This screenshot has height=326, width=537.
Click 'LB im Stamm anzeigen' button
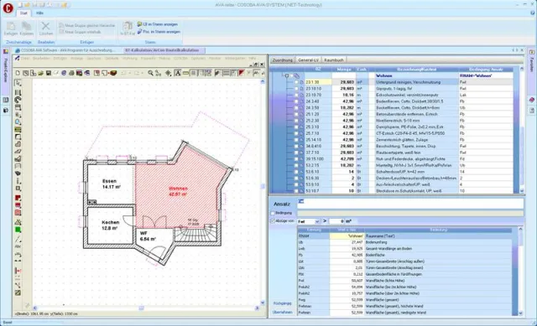[158, 24]
